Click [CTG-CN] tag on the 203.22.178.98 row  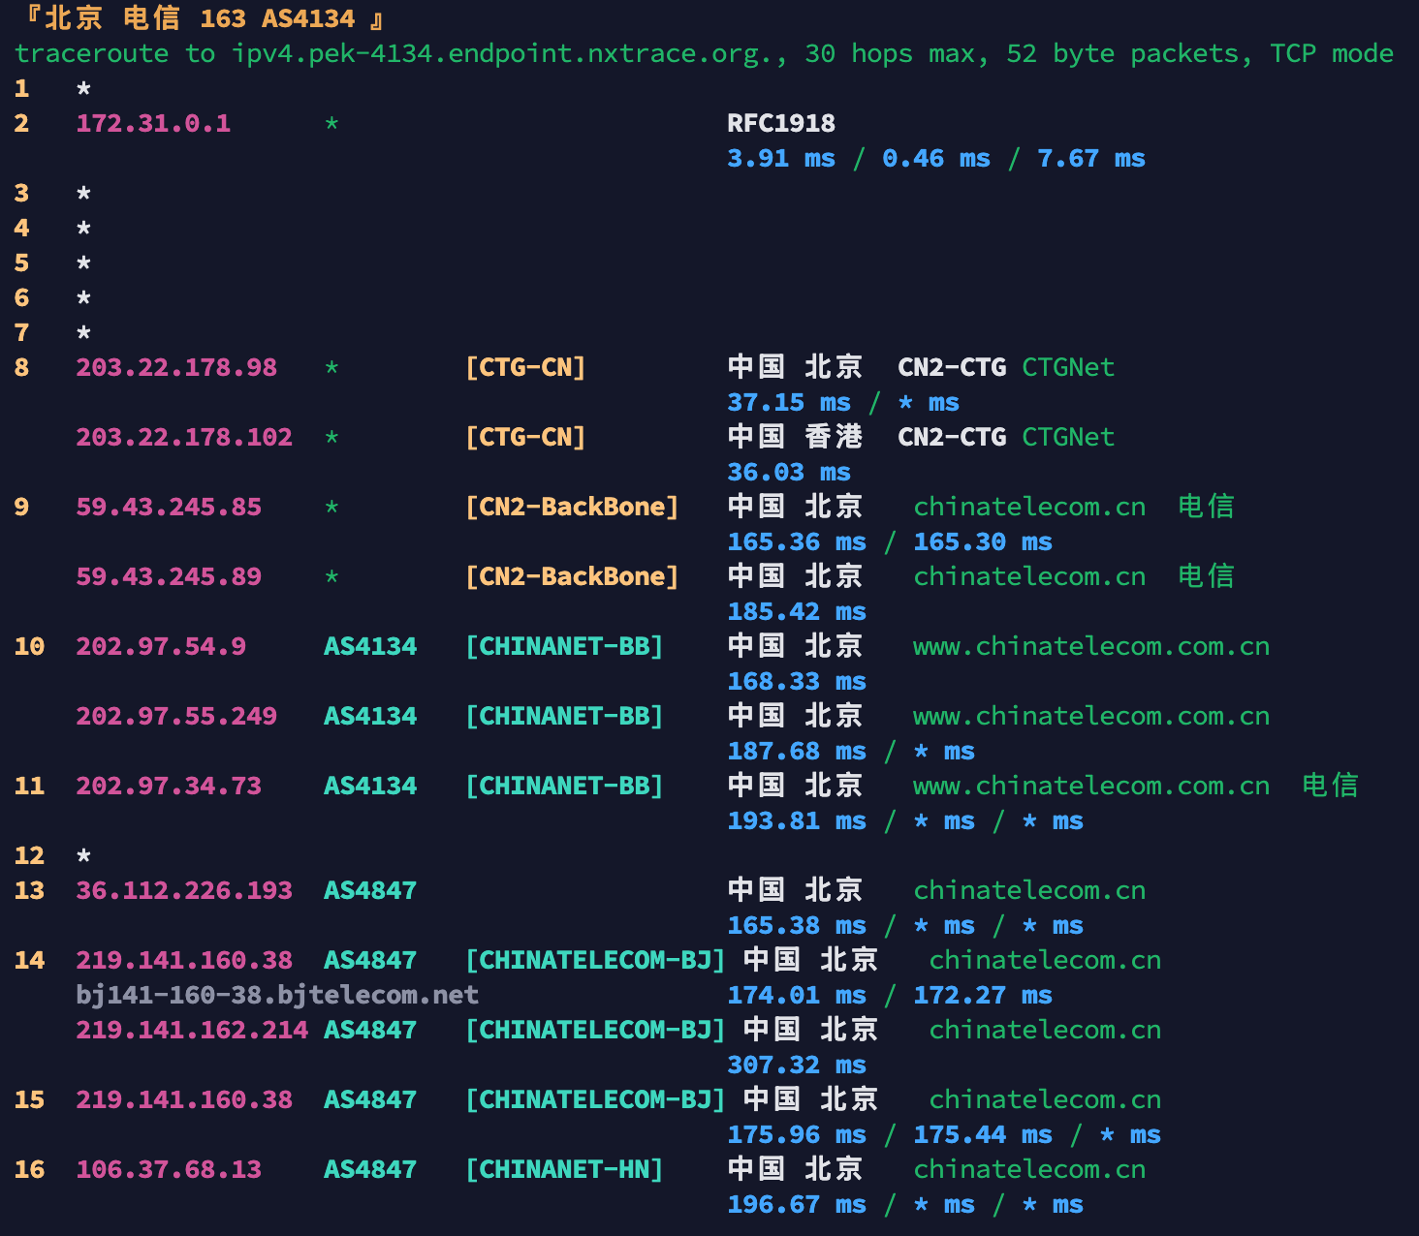[525, 367]
